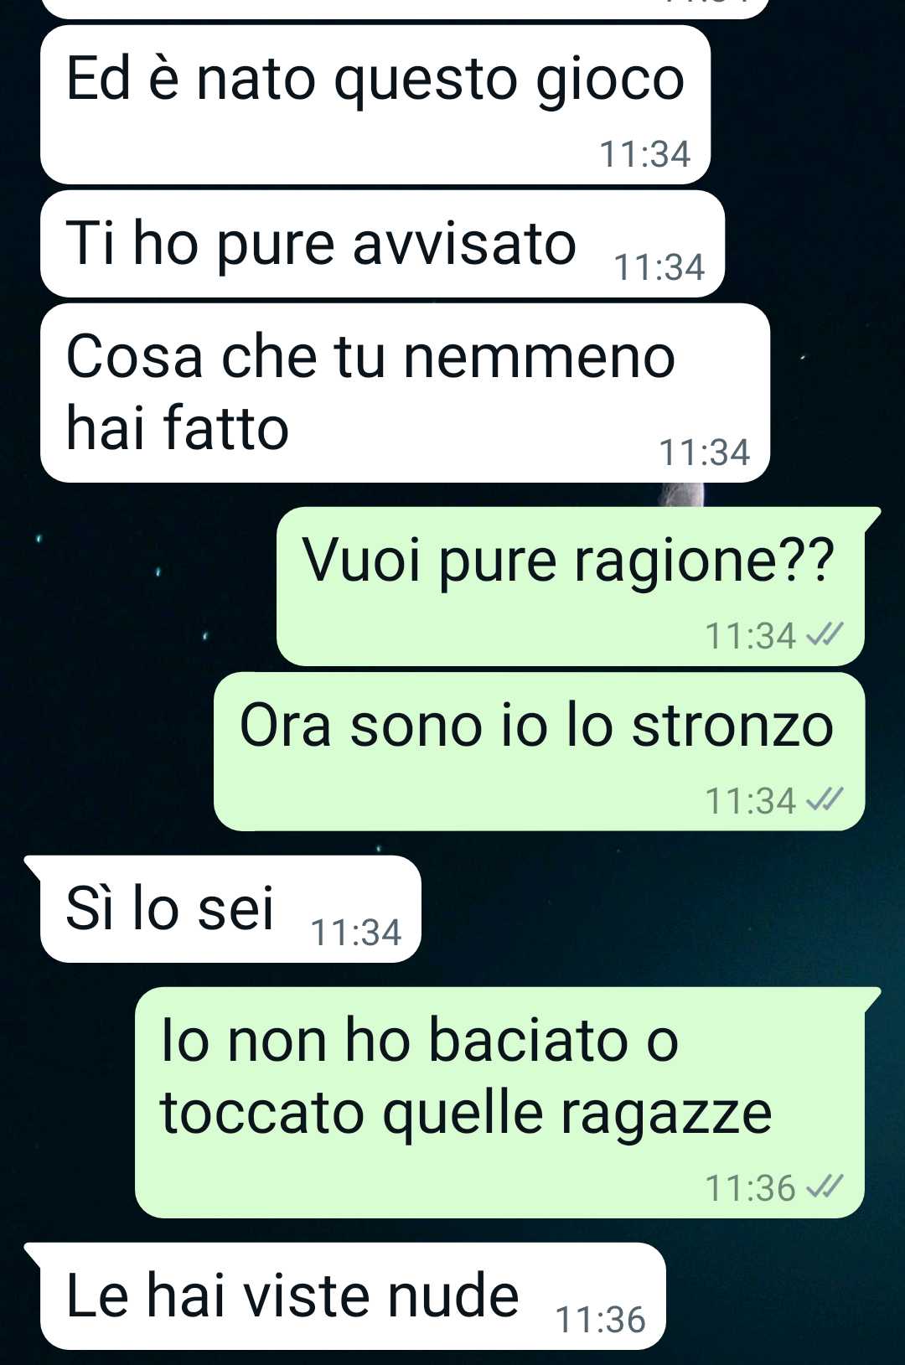Click read-receipt checkmarks on 'Vuoi pure ragione??'
This screenshot has height=1365, width=905.
(823, 636)
